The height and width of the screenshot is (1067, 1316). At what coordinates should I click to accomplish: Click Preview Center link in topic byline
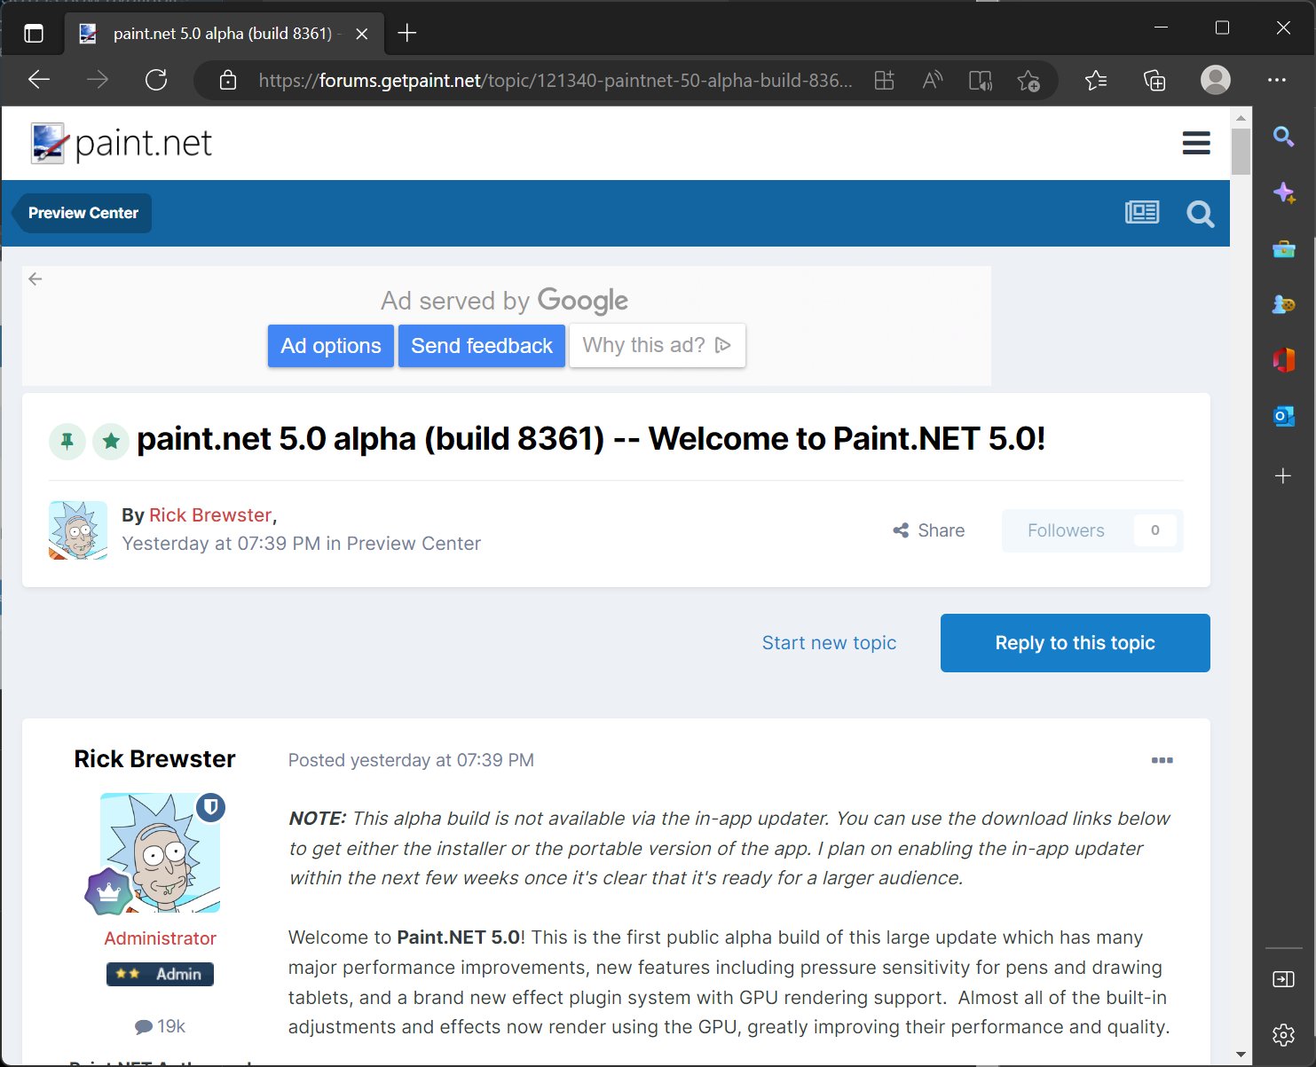(x=414, y=544)
